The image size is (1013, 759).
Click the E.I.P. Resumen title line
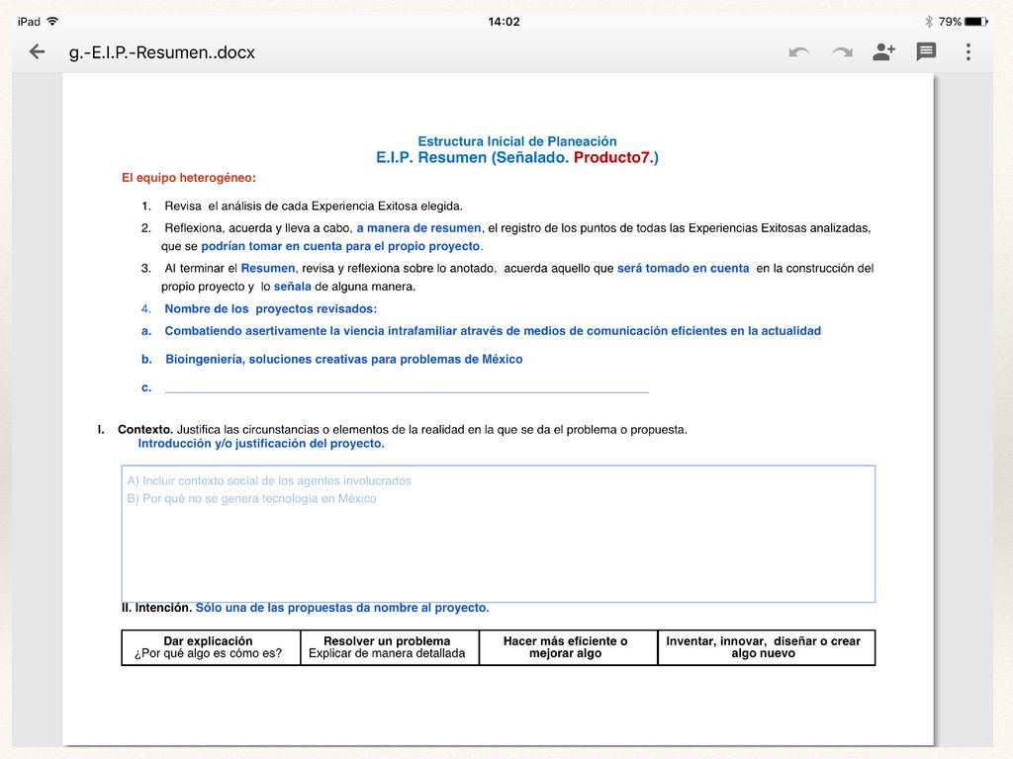point(516,157)
